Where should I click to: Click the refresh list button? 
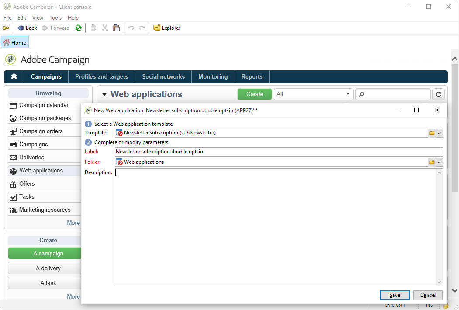438,94
